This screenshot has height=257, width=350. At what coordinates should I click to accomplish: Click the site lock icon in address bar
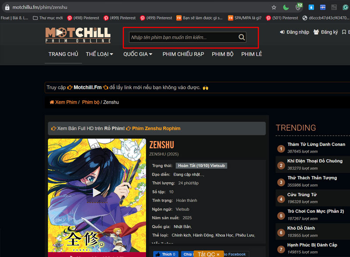click(x=7, y=7)
